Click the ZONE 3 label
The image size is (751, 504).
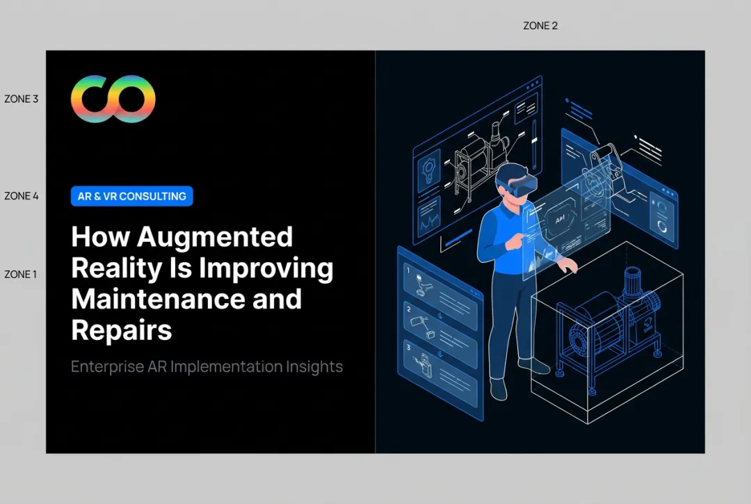click(21, 99)
